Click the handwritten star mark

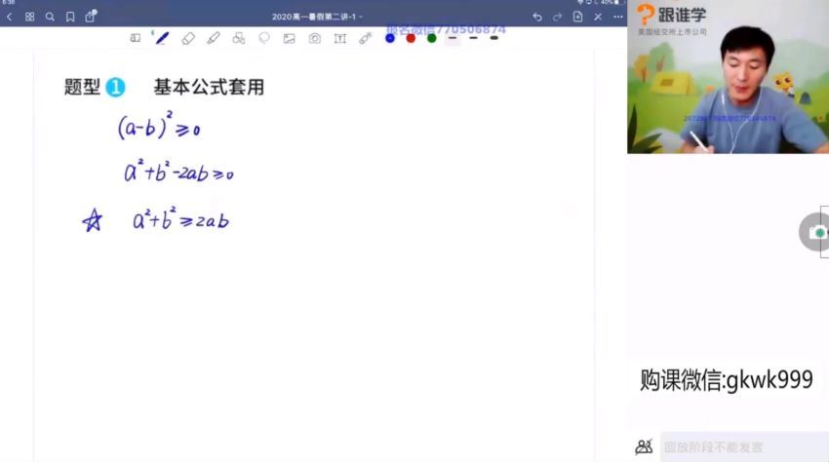click(x=93, y=220)
